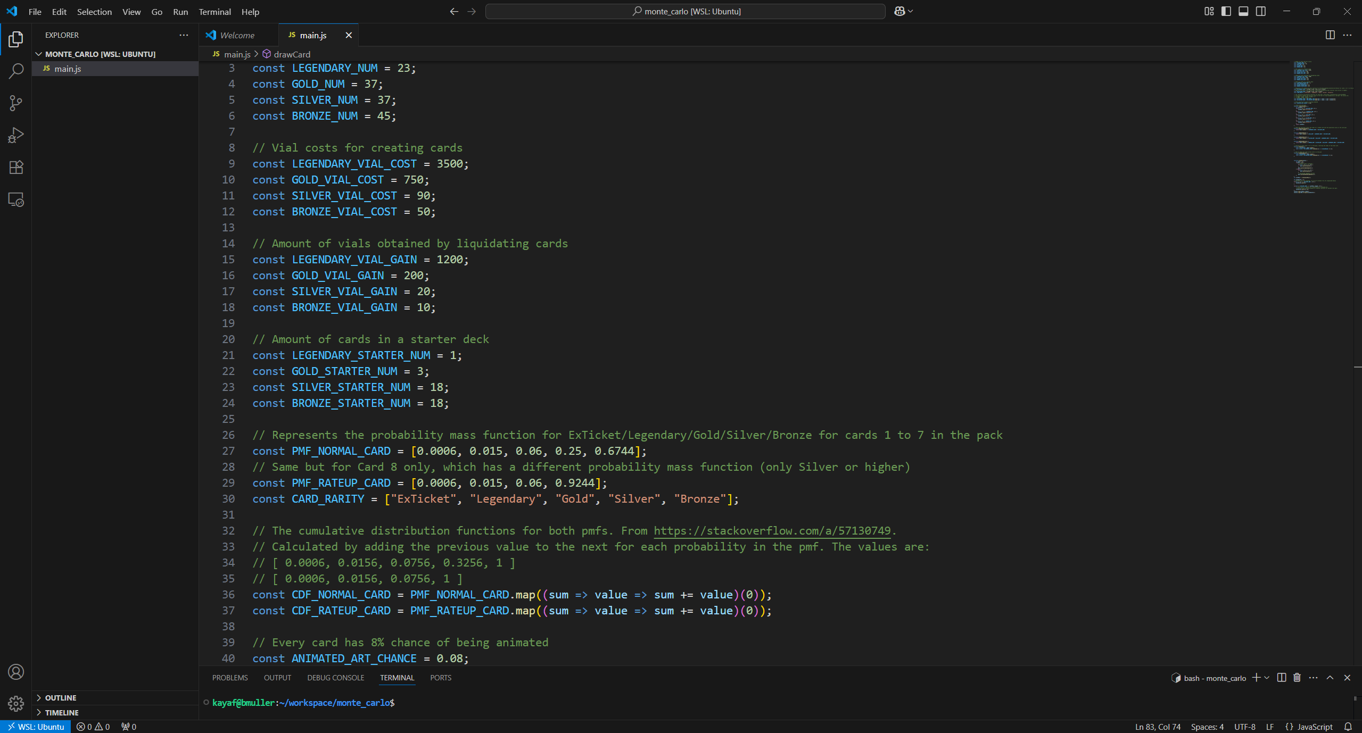Split the editor right
Viewport: 1362px width, 733px height.
click(x=1330, y=35)
